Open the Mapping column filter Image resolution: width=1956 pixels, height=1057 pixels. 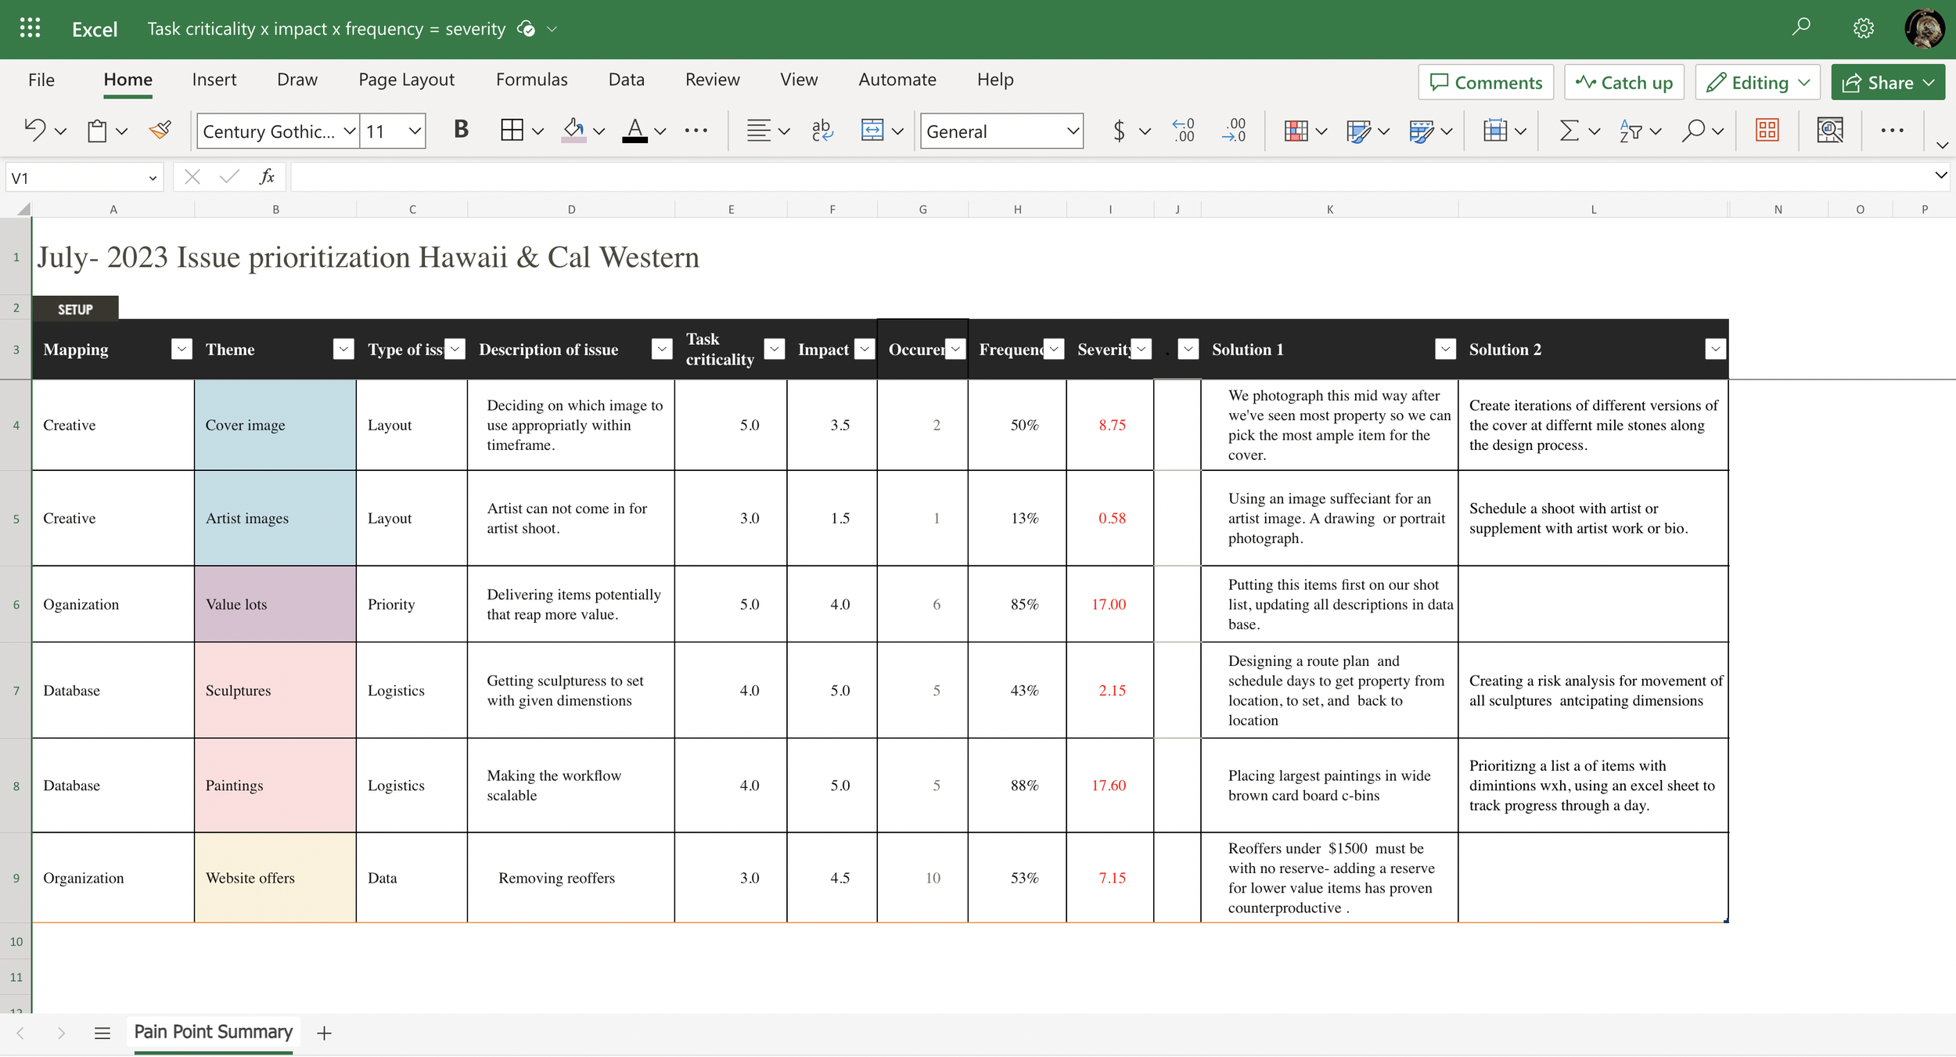[x=182, y=350]
